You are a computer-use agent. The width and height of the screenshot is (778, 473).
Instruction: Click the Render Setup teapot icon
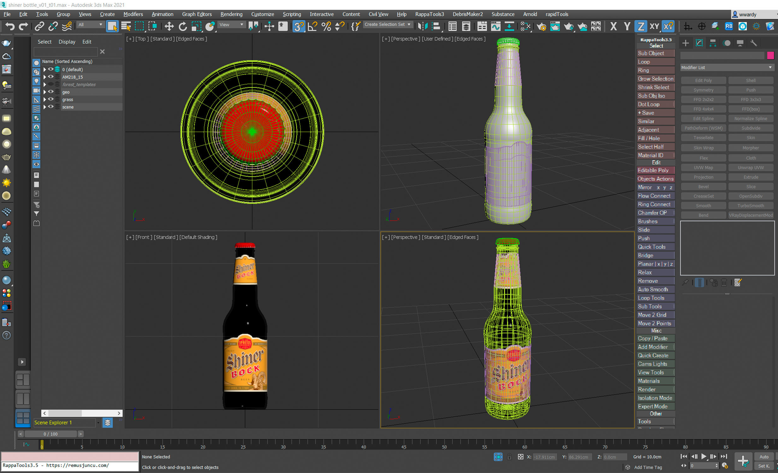pyautogui.click(x=541, y=26)
